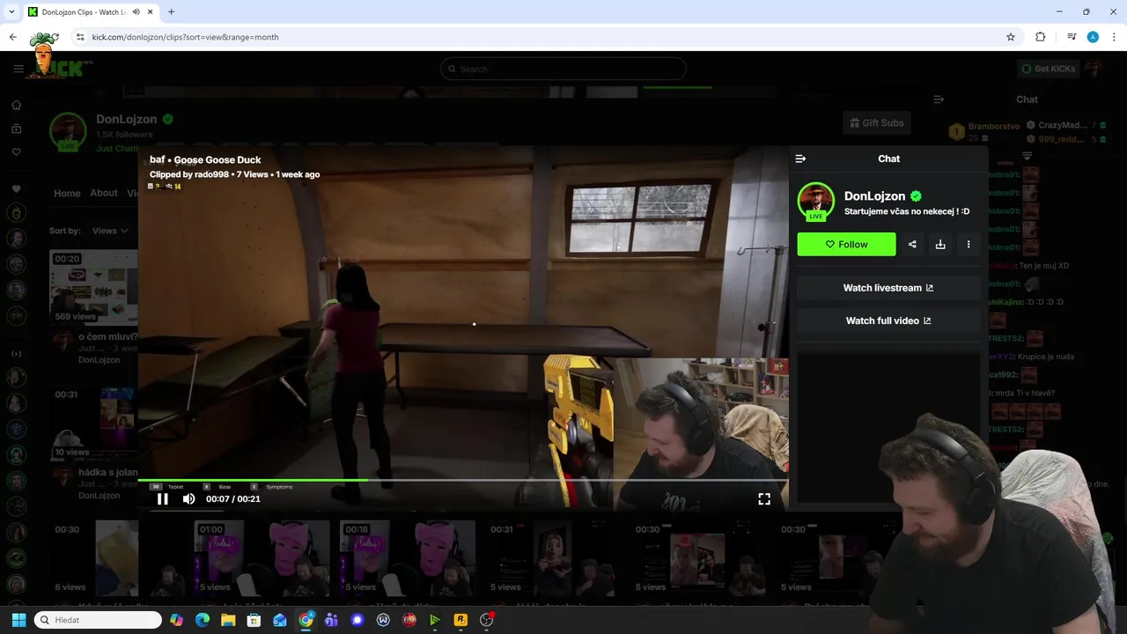Image resolution: width=1127 pixels, height=634 pixels.
Task: Open Watch full video link
Action: (888, 321)
